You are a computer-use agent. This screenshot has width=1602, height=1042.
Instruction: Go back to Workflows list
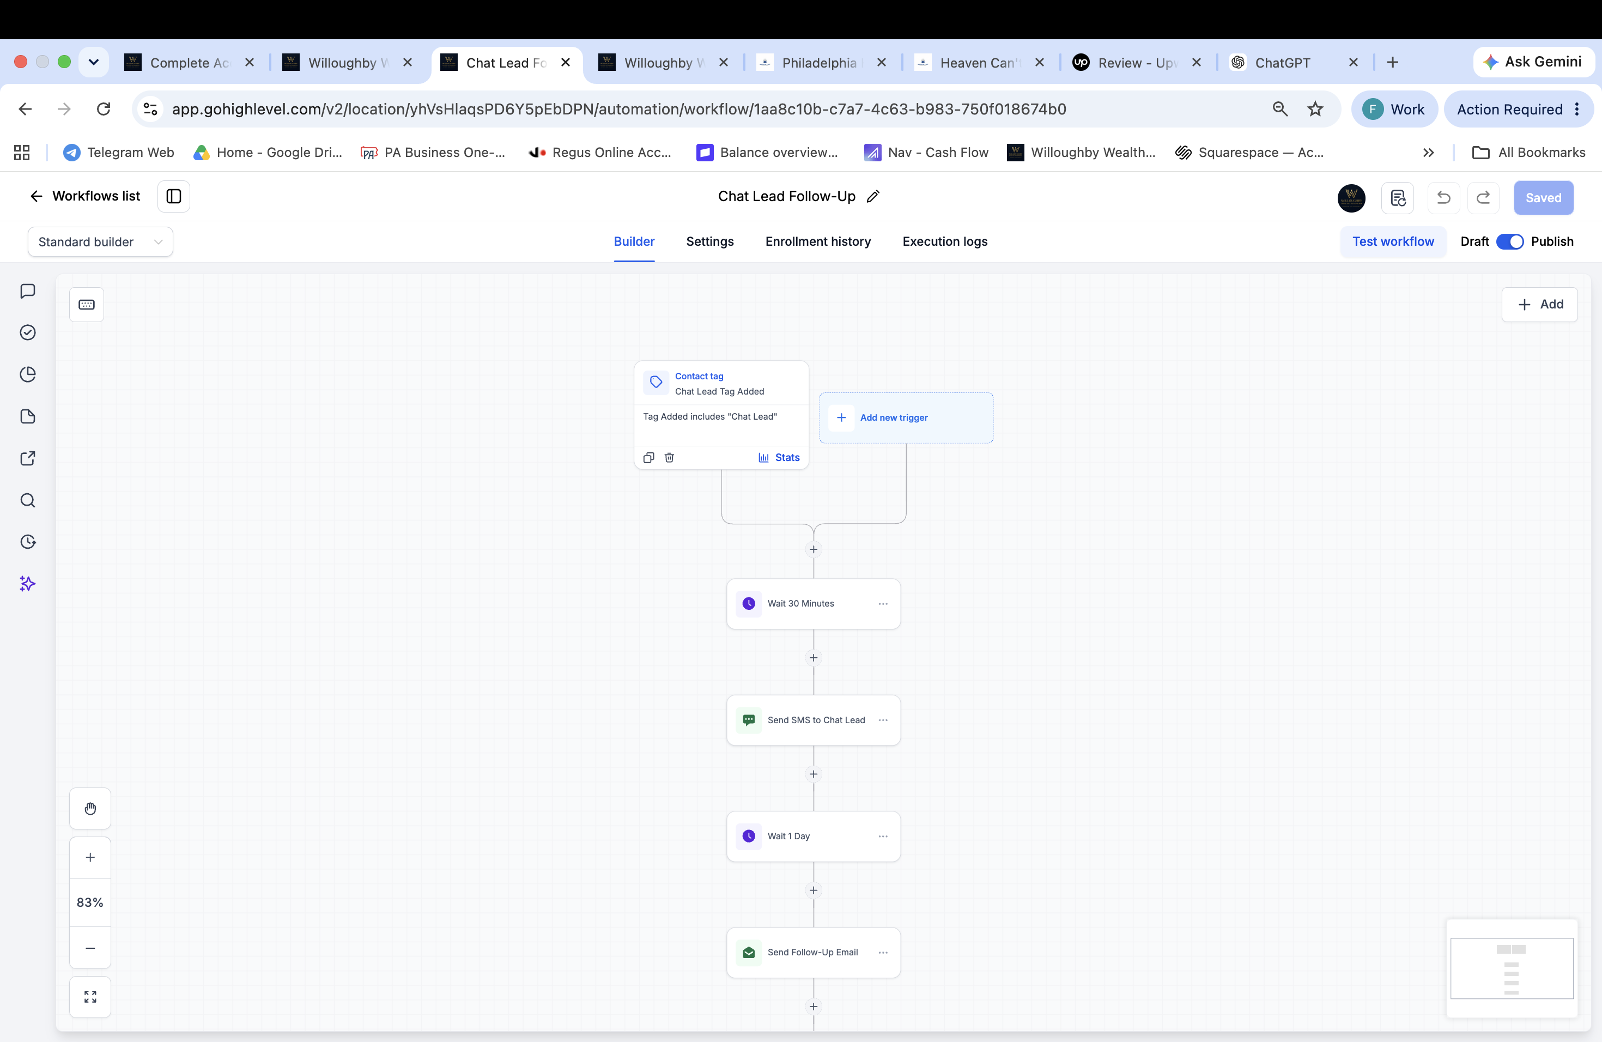pos(85,196)
